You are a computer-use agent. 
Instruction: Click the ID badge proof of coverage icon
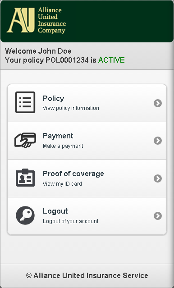[25, 178]
